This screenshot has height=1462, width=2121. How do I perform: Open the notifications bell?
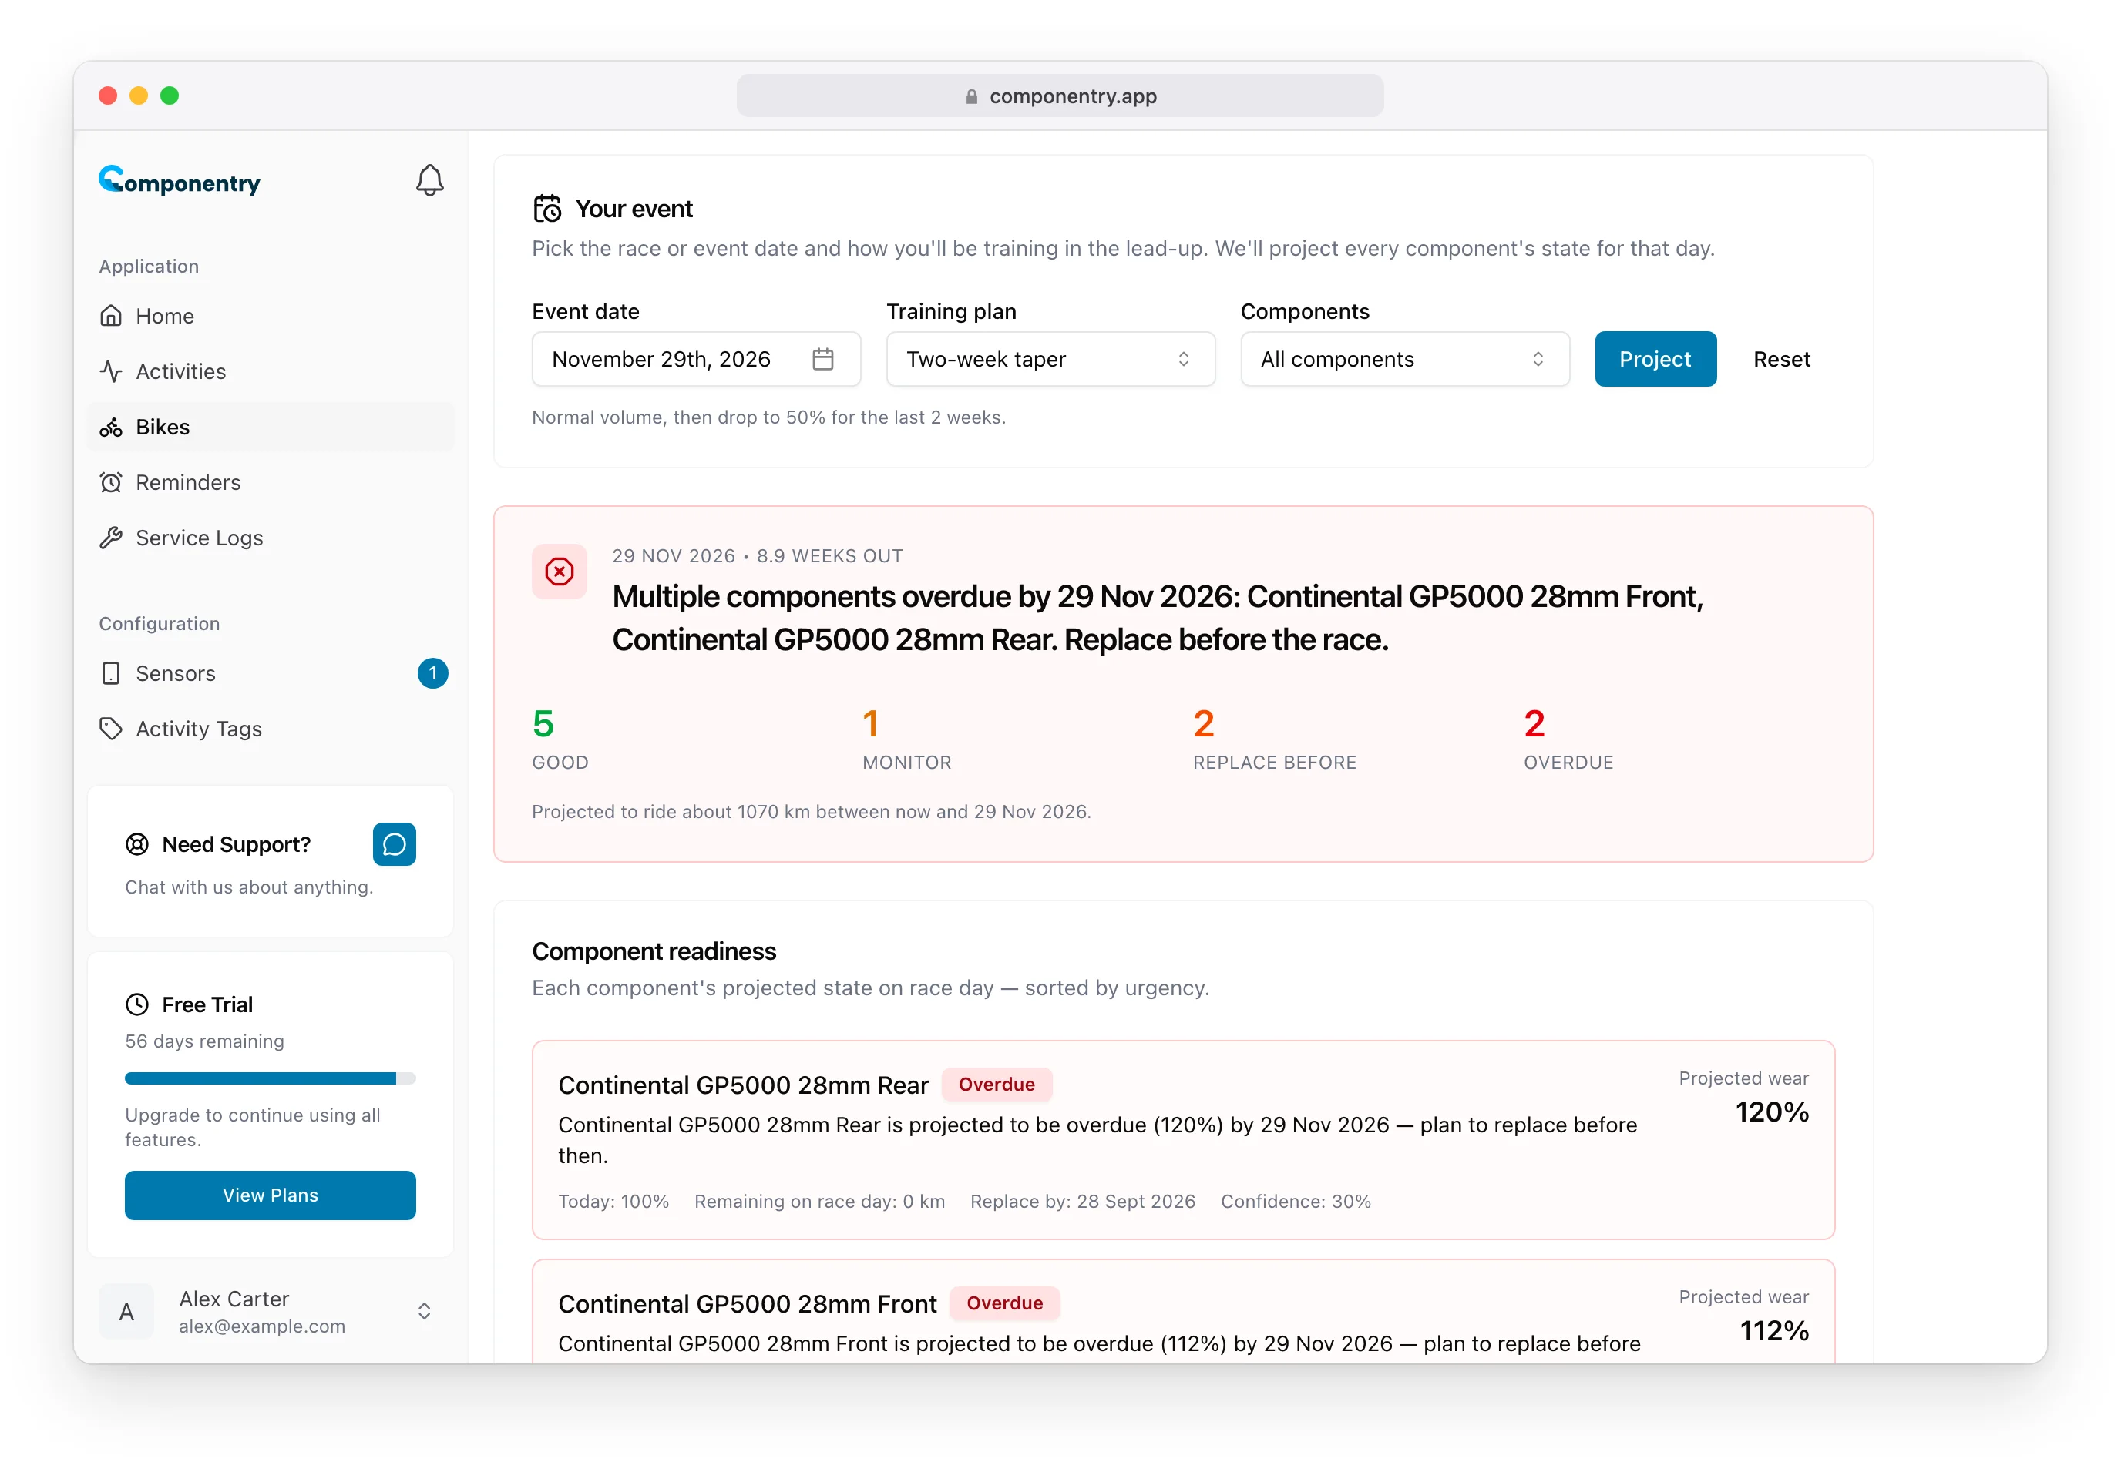coord(429,180)
